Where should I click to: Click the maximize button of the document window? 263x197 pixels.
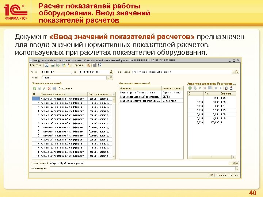[234, 61]
